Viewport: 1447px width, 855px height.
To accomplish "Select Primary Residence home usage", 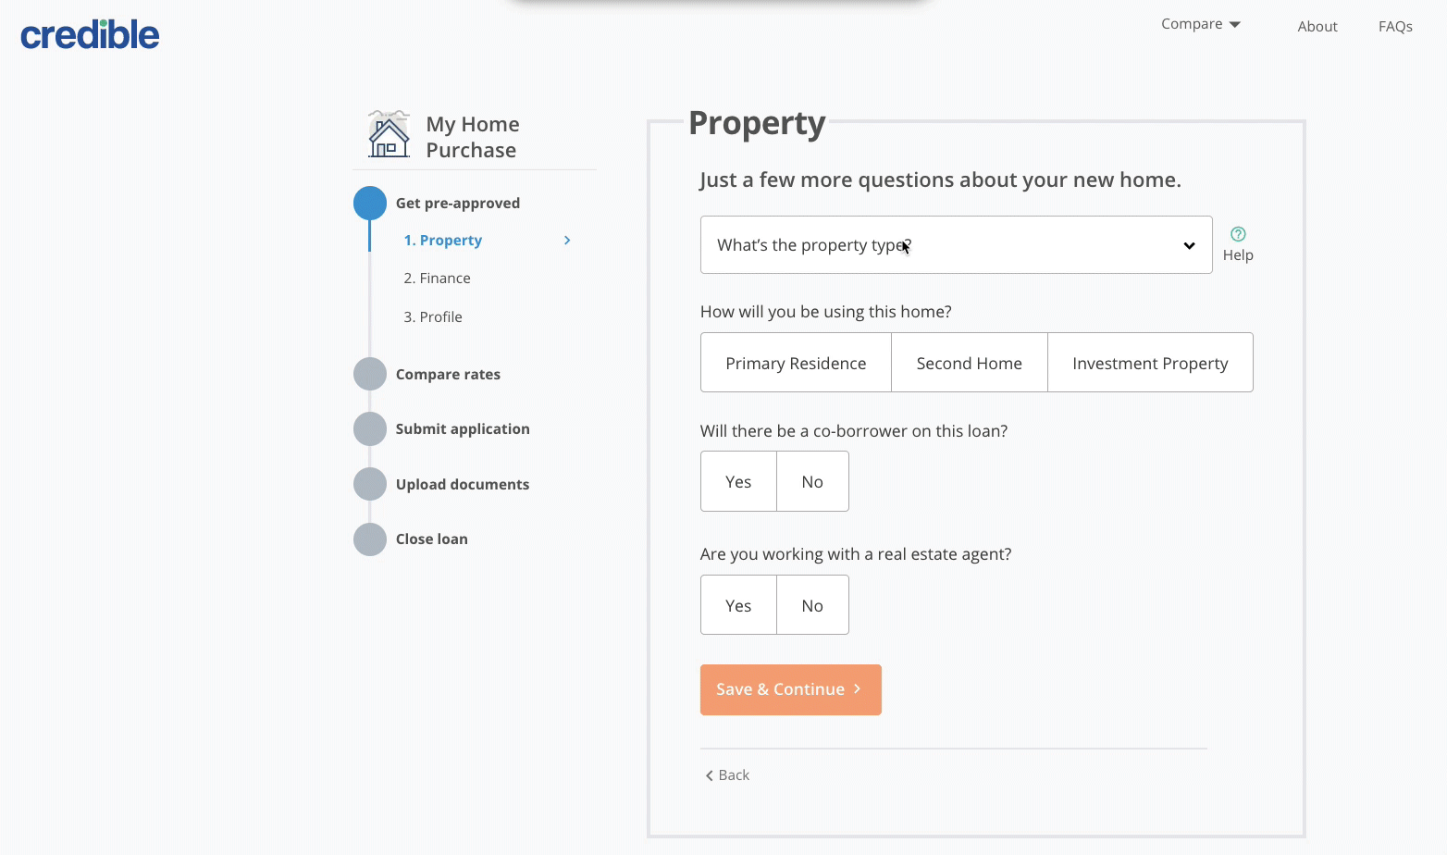I will [796, 363].
